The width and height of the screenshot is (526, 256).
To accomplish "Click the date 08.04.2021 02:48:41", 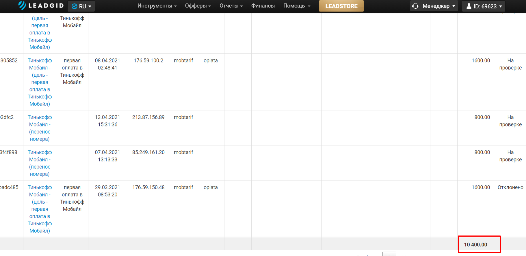I will [x=107, y=64].
